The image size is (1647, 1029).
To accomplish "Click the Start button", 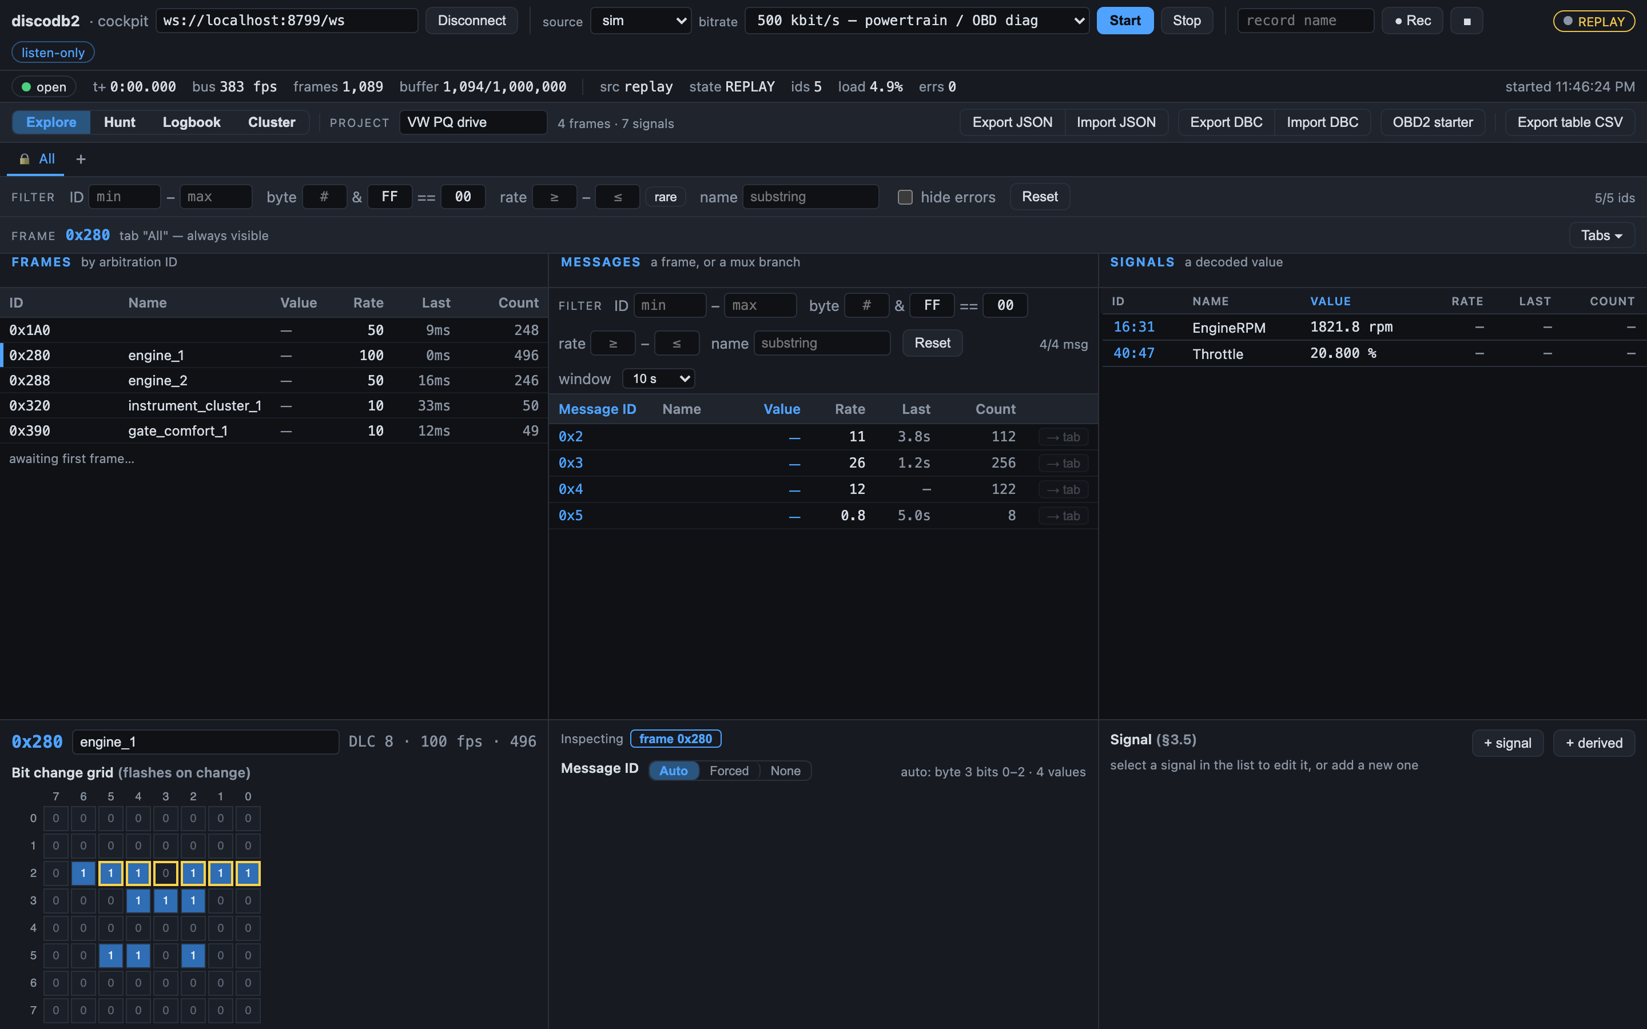I will (x=1125, y=21).
